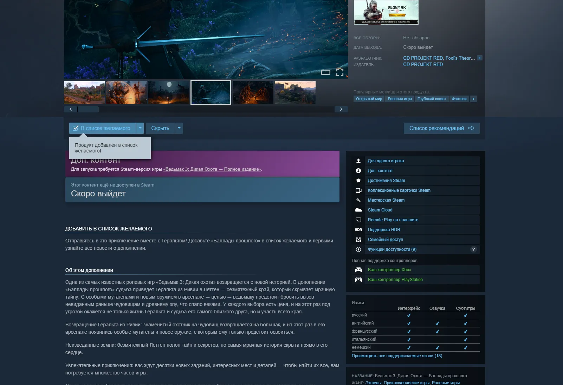Image resolution: width=563 pixels, height=385 pixels.
Task: Open the Приключенческие игры genre link
Action: [407, 383]
